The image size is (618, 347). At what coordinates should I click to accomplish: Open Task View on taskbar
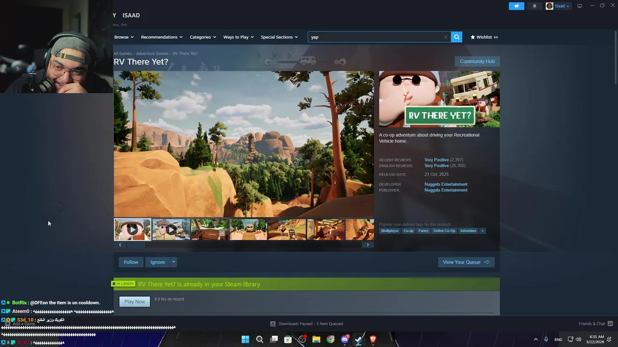[x=274, y=339]
